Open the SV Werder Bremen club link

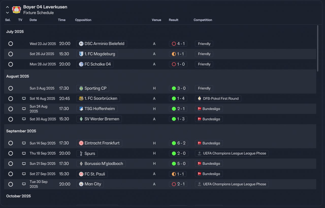pos(102,119)
